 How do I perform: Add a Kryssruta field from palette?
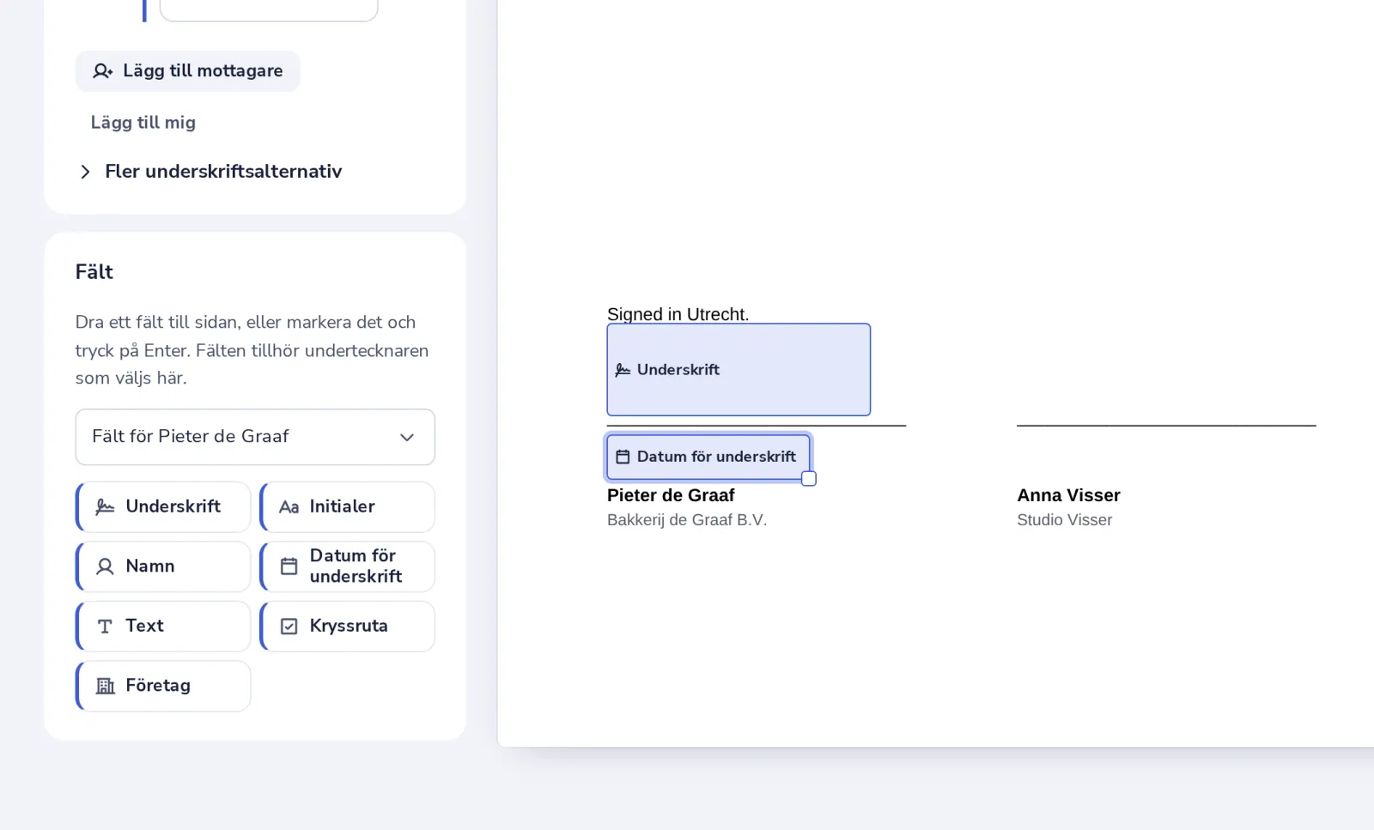coord(347,626)
